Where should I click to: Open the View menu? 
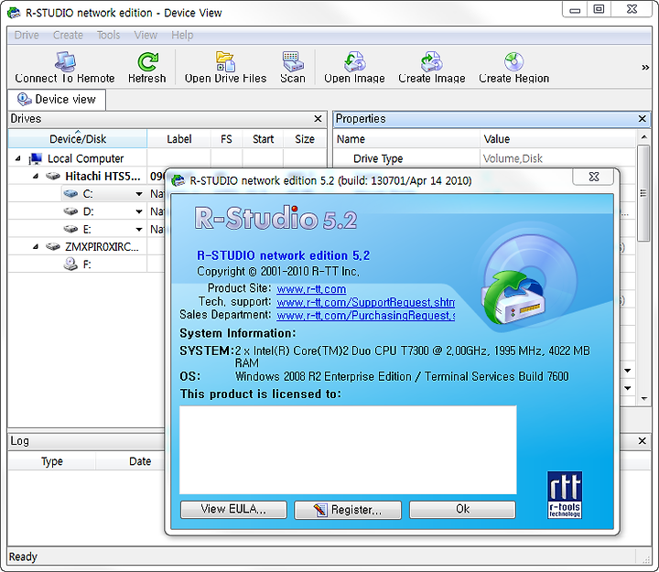click(x=146, y=35)
